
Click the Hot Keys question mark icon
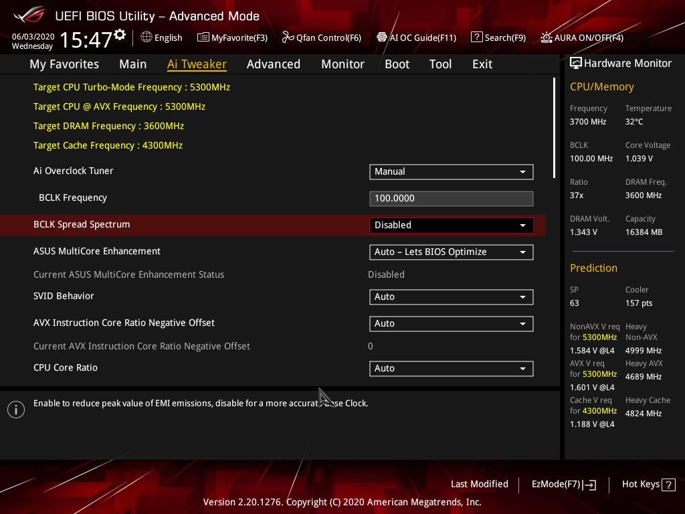point(668,485)
